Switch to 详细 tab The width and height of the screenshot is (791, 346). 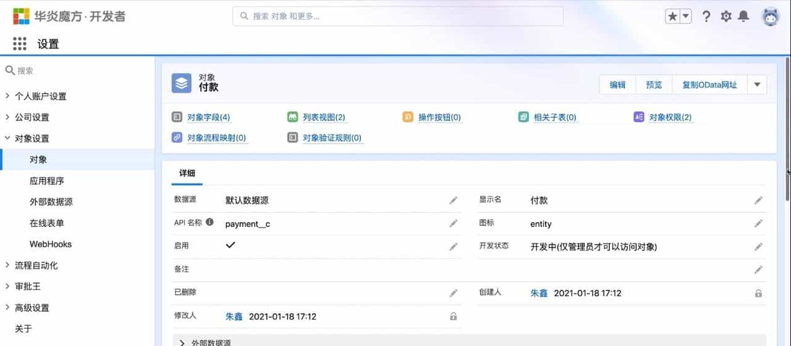tap(187, 174)
